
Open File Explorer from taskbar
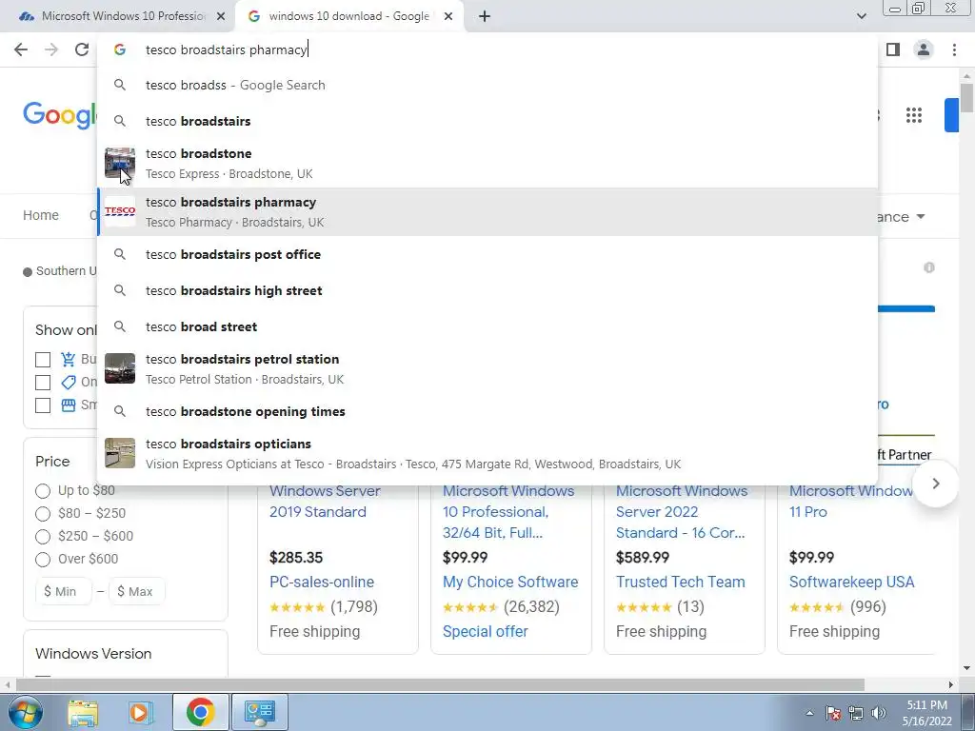83,712
